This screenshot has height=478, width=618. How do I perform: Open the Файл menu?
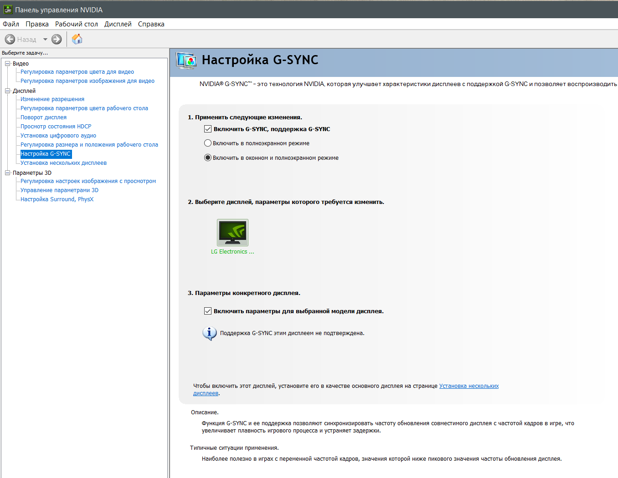click(x=11, y=24)
